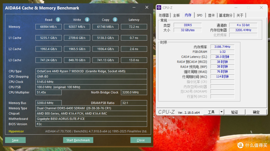Click the 类型 DDR5 field in CPU-Z
The image size is (270, 151).
(x=188, y=25)
